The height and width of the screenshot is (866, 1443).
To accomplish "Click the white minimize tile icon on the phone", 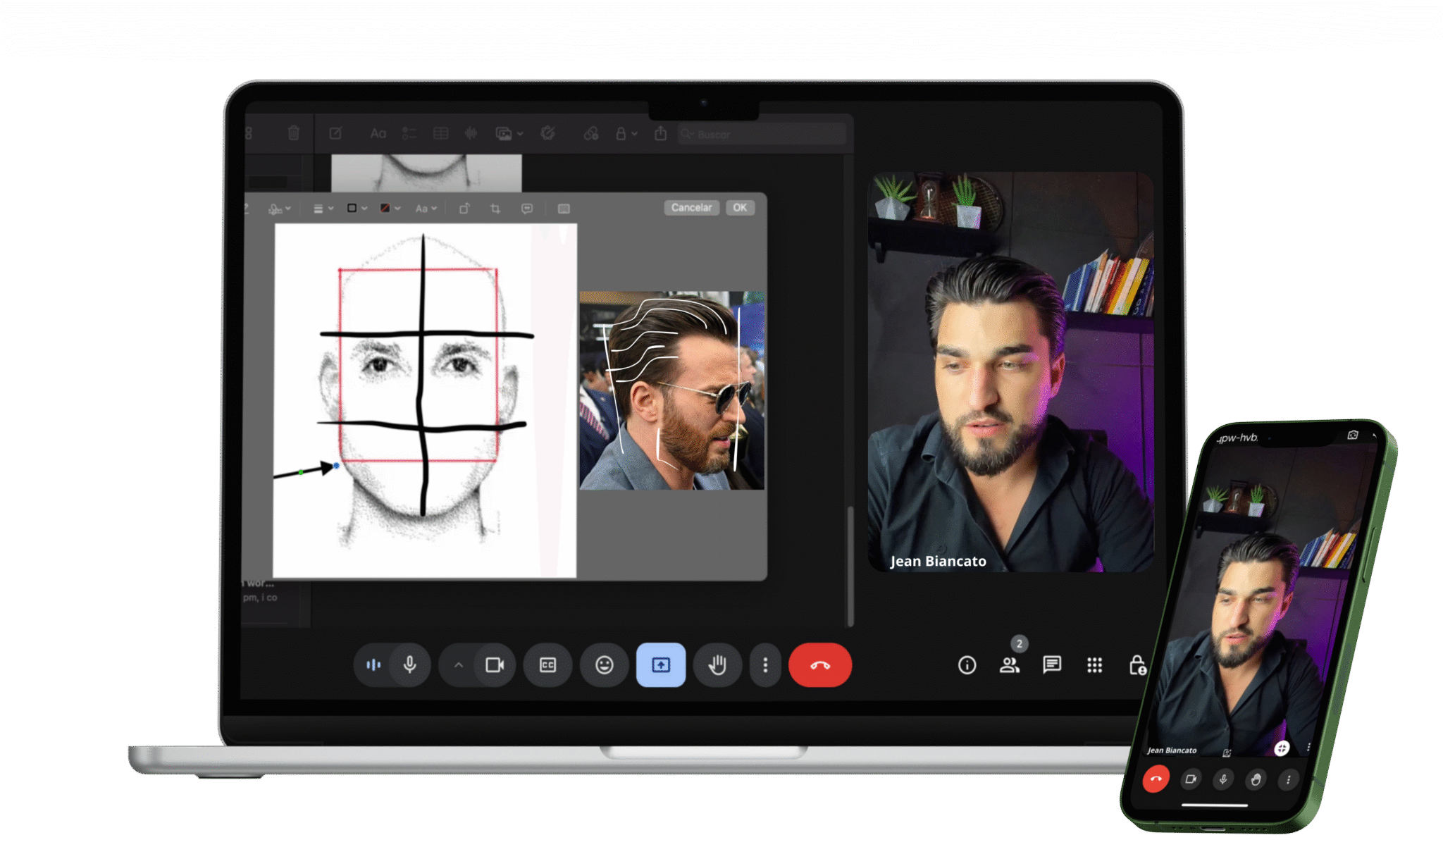I will coord(1282,748).
